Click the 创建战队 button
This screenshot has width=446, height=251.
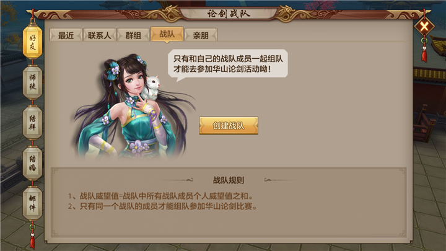pyautogui.click(x=229, y=125)
